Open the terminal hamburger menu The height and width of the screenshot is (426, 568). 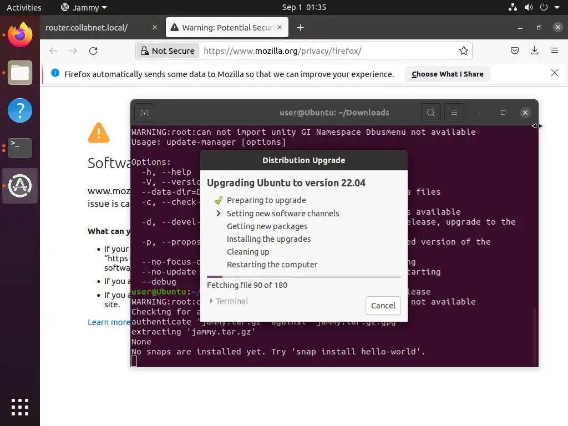pyautogui.click(x=454, y=113)
